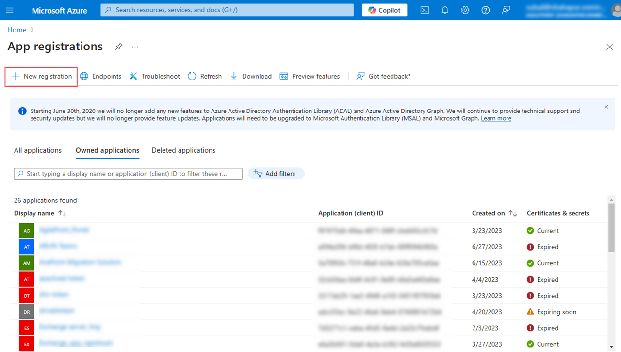Image resolution: width=621 pixels, height=352 pixels.
Task: Open the feedback icon in header
Action: (506, 10)
